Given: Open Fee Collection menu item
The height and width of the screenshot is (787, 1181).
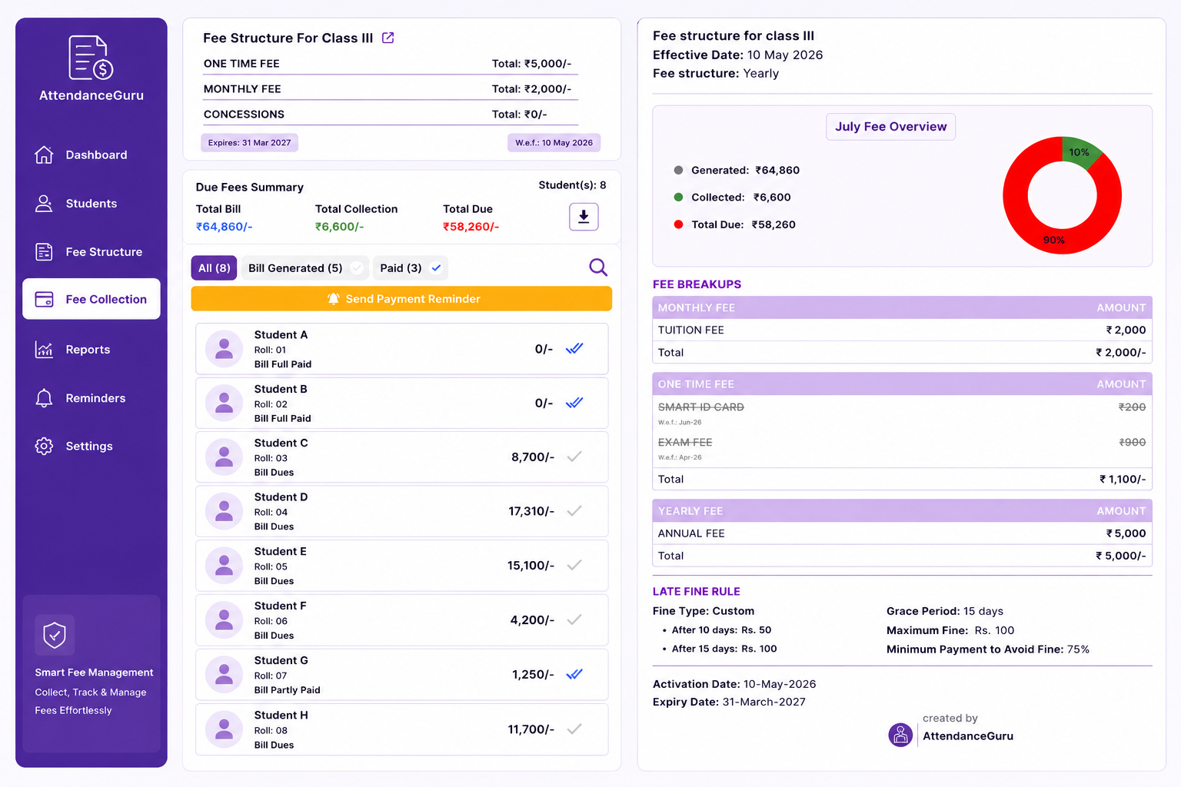Looking at the screenshot, I should 91,299.
